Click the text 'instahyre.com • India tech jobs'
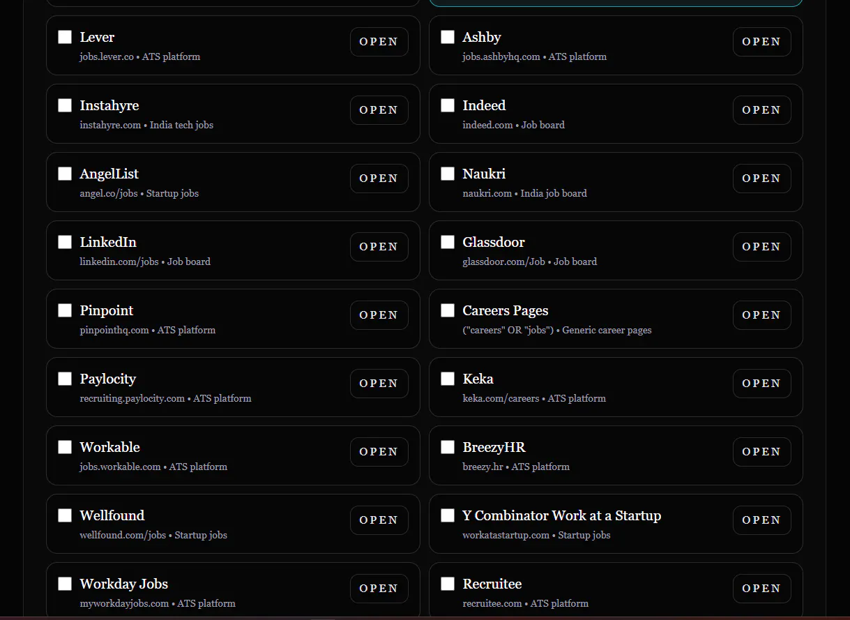This screenshot has height=620, width=850. tap(146, 125)
